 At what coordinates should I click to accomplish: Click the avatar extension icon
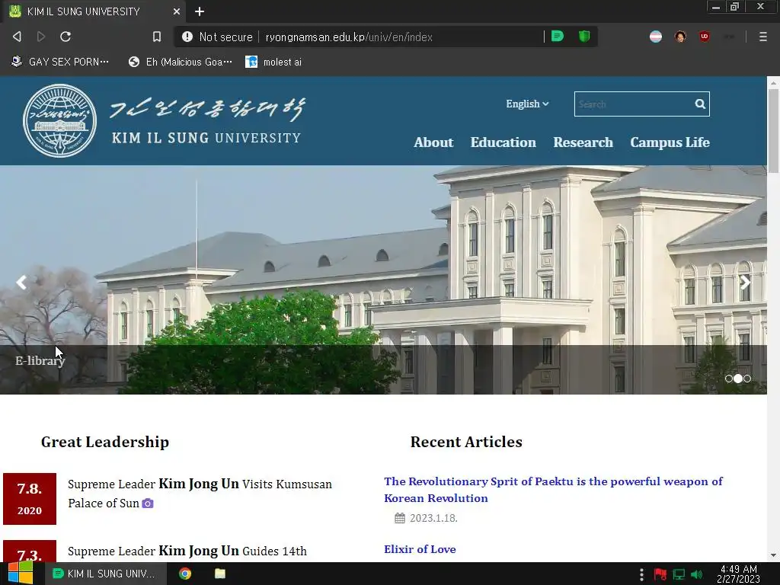click(680, 37)
